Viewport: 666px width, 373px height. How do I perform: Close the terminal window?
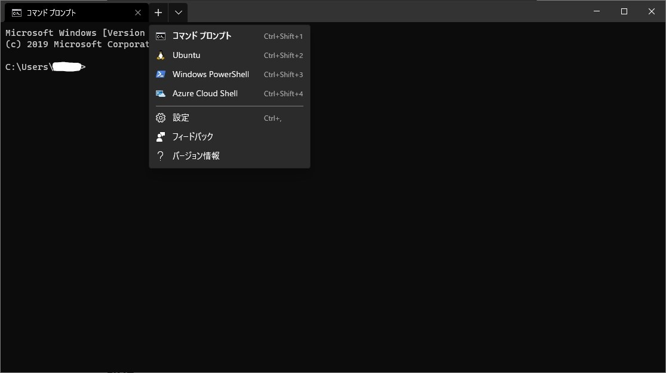pyautogui.click(x=652, y=11)
